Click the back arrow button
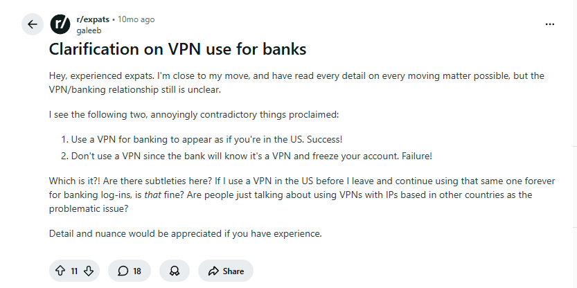Image resolution: width=577 pixels, height=288 pixels. click(32, 25)
